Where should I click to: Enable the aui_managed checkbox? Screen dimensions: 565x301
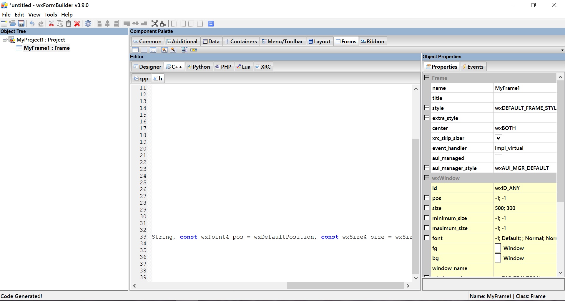[x=498, y=158]
